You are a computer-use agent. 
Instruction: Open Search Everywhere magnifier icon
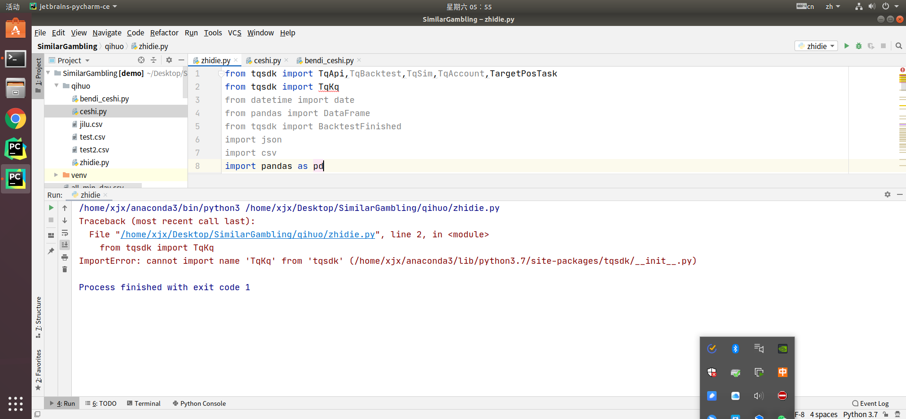pos(899,46)
